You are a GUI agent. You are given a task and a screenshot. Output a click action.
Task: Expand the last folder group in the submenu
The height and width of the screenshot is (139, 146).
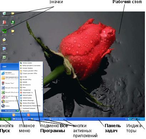(x=31, y=111)
